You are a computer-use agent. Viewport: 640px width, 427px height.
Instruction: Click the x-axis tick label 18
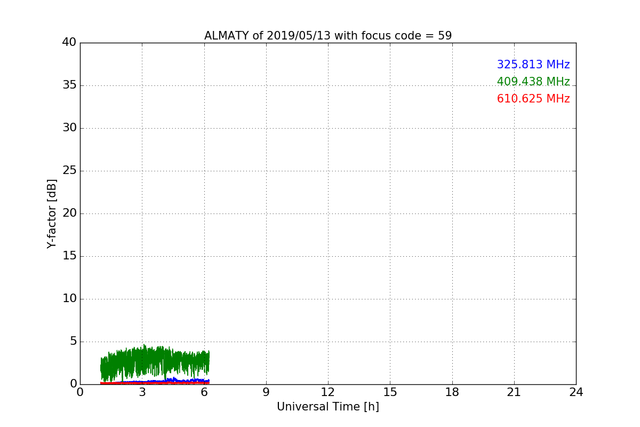point(452,392)
